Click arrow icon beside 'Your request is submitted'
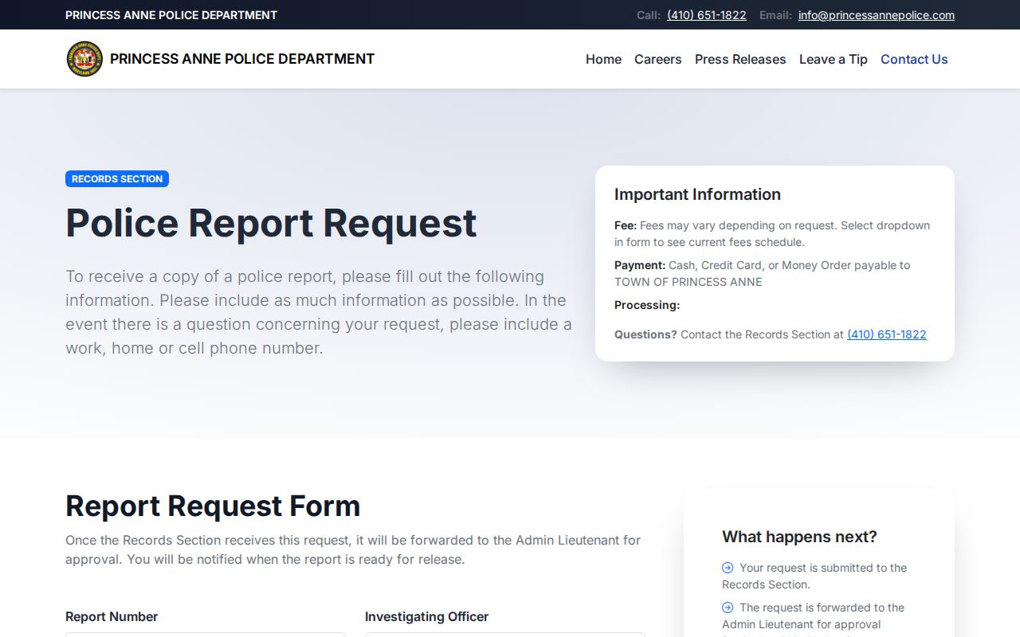The height and width of the screenshot is (637, 1020). pyautogui.click(x=728, y=568)
